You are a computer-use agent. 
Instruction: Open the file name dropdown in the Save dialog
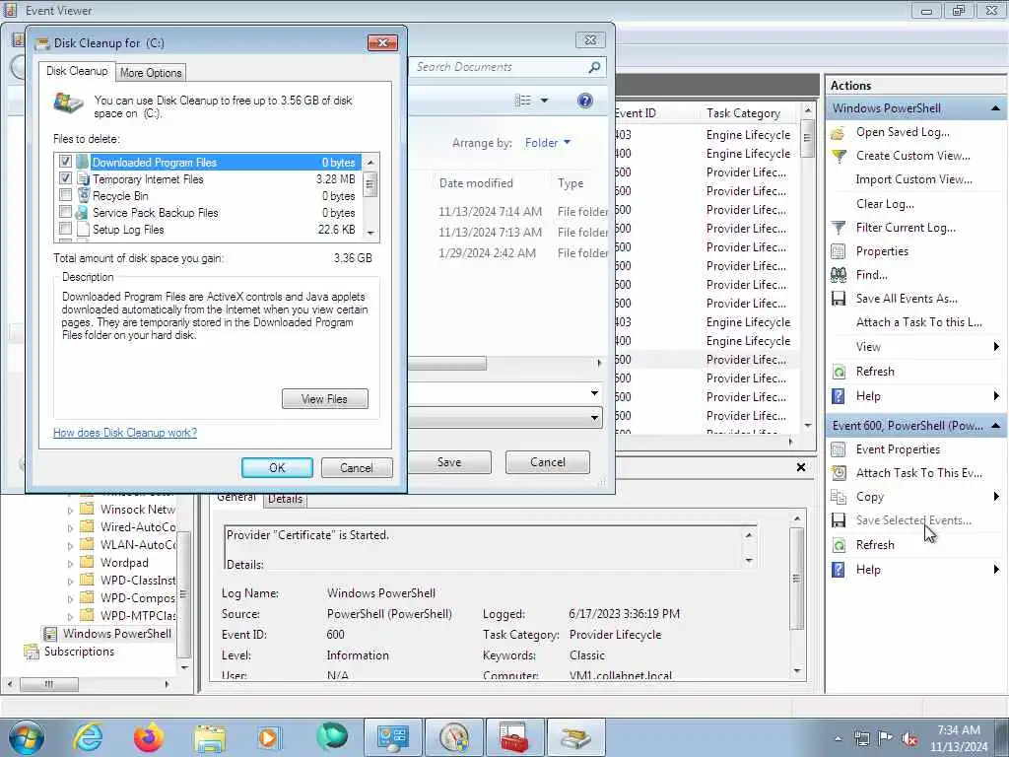(594, 393)
